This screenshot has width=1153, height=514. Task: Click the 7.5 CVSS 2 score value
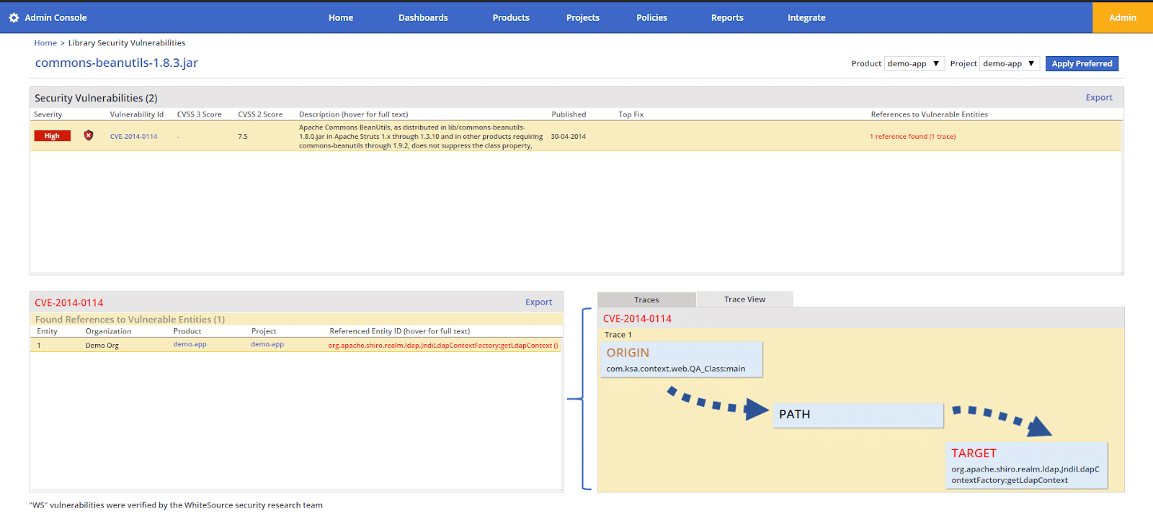243,136
